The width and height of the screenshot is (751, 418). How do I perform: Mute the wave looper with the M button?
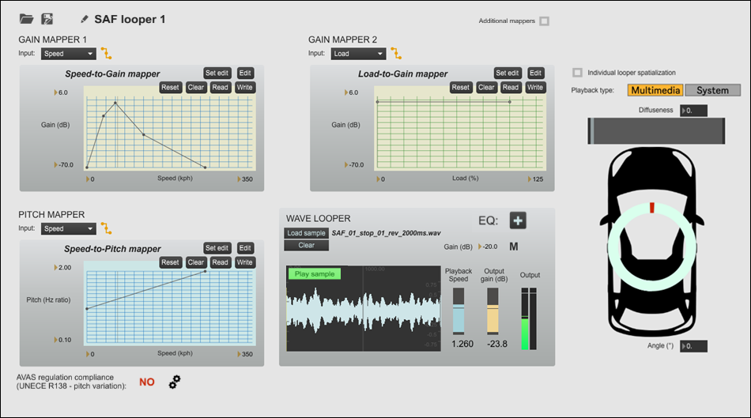tap(513, 247)
